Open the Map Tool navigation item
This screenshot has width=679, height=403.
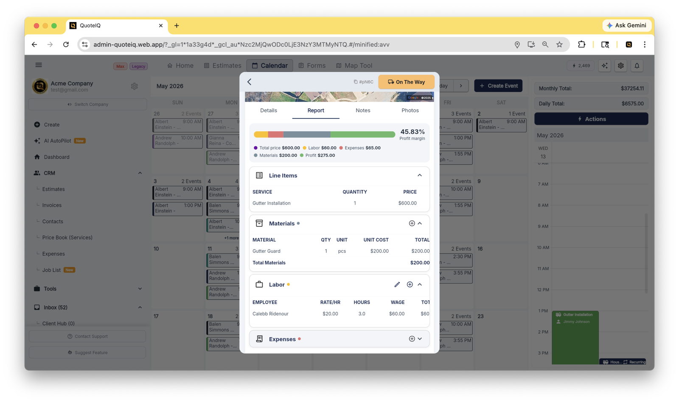pos(354,66)
